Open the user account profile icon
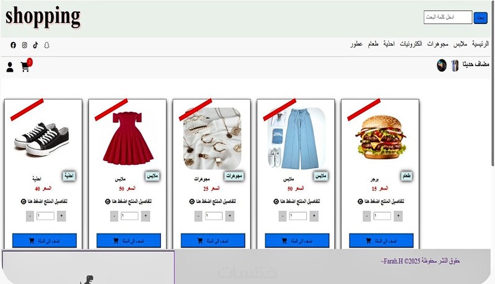 10,67
